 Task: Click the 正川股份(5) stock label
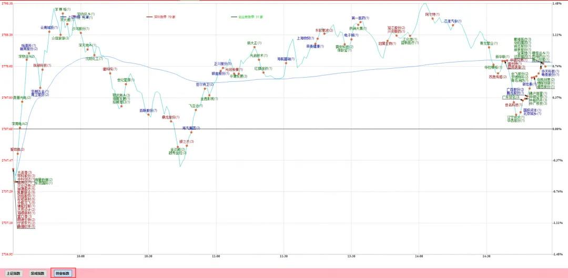pos(223,63)
